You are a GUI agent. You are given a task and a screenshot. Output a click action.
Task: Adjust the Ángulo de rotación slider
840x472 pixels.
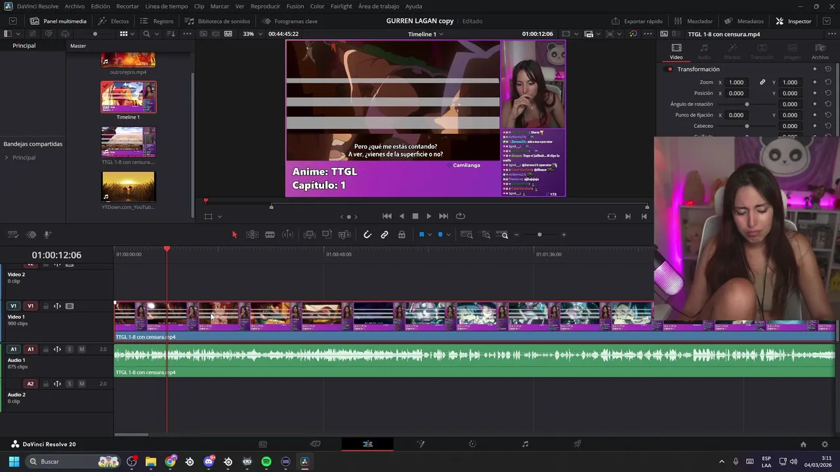(x=747, y=104)
